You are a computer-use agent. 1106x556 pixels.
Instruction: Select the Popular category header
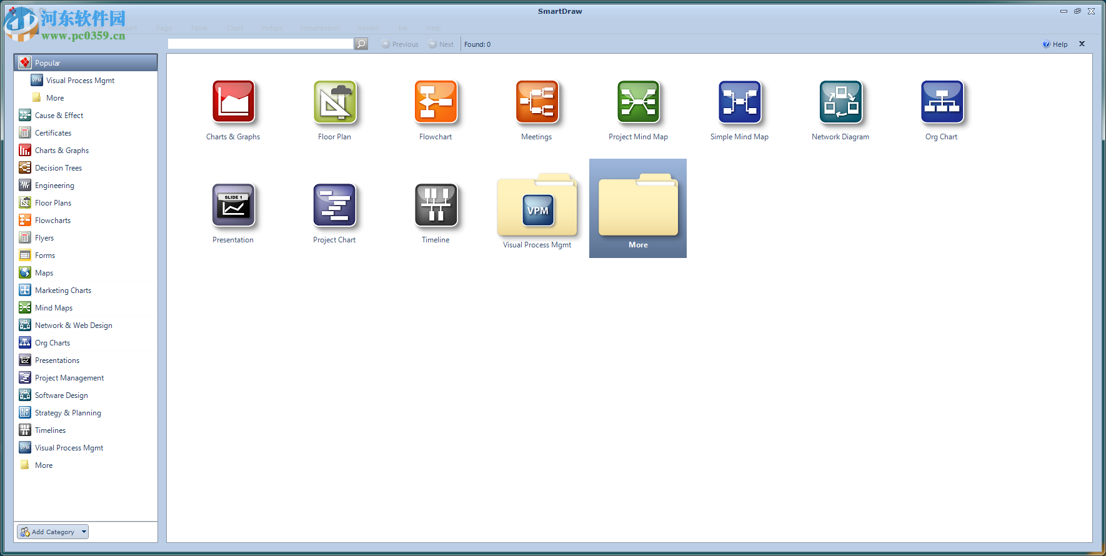click(x=86, y=62)
